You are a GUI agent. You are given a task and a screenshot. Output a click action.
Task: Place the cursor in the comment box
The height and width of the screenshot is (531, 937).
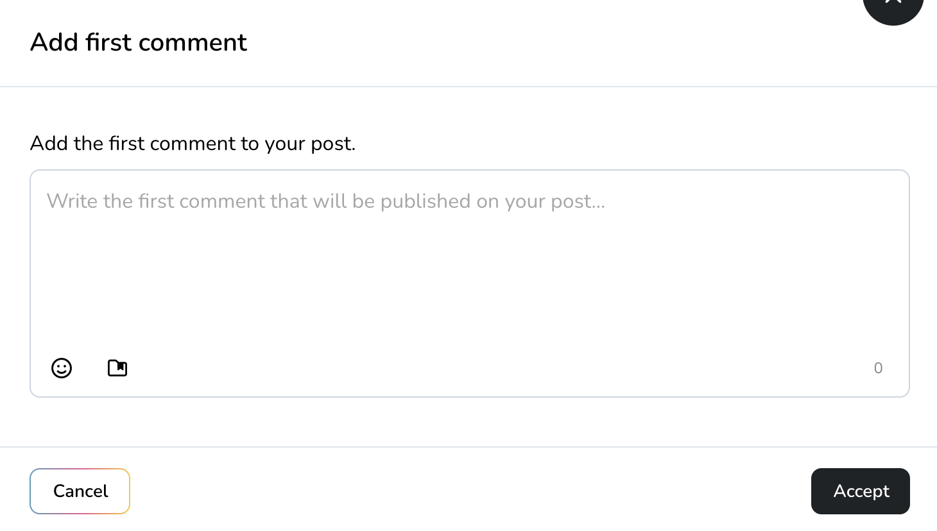point(469,269)
